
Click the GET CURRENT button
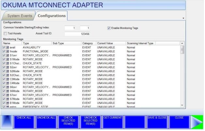113,122
